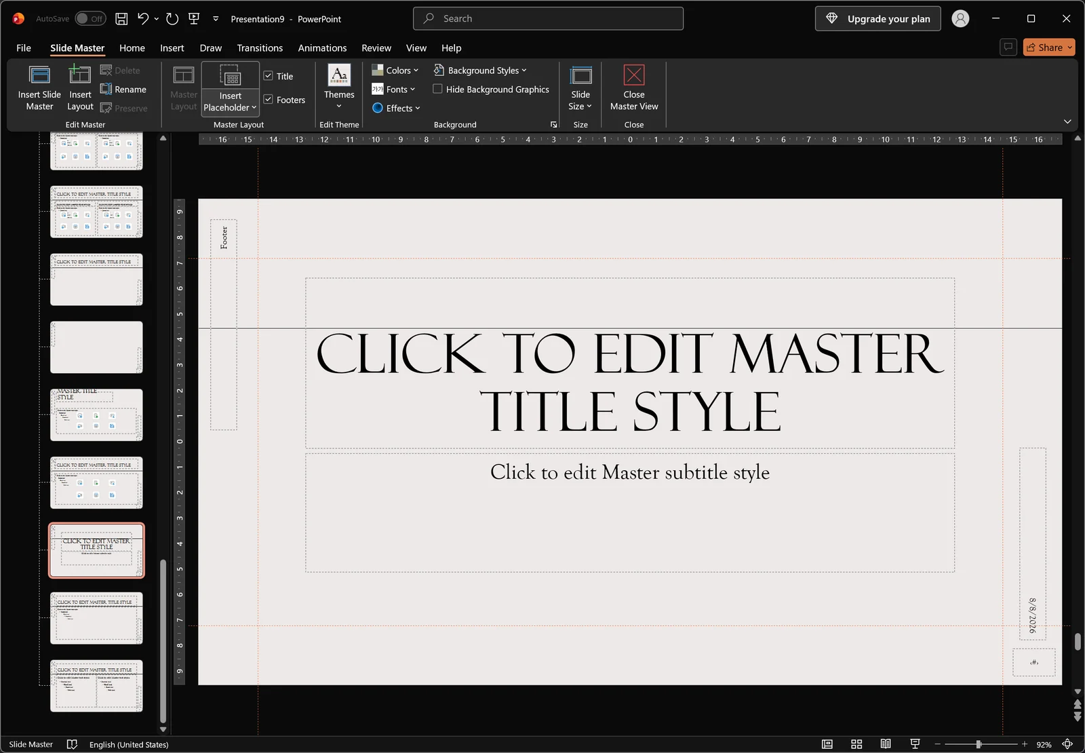This screenshot has width=1085, height=753.
Task: Insert a new Slide Master
Action: tap(39, 88)
